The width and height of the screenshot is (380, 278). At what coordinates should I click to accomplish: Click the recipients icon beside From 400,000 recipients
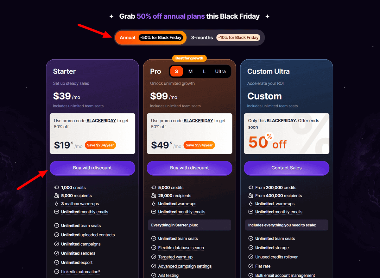tap(250, 196)
